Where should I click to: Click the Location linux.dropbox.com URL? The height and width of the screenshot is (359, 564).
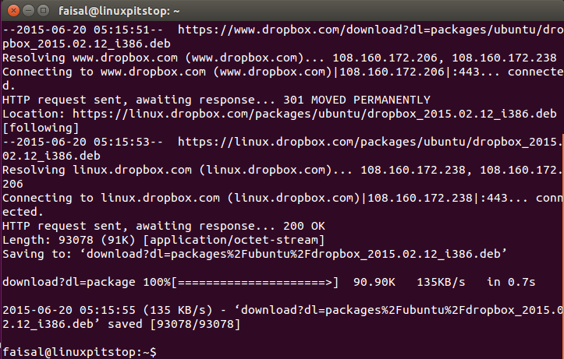coord(314,114)
